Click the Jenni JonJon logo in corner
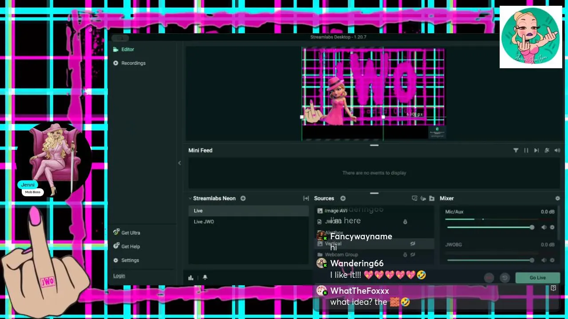 point(531,37)
